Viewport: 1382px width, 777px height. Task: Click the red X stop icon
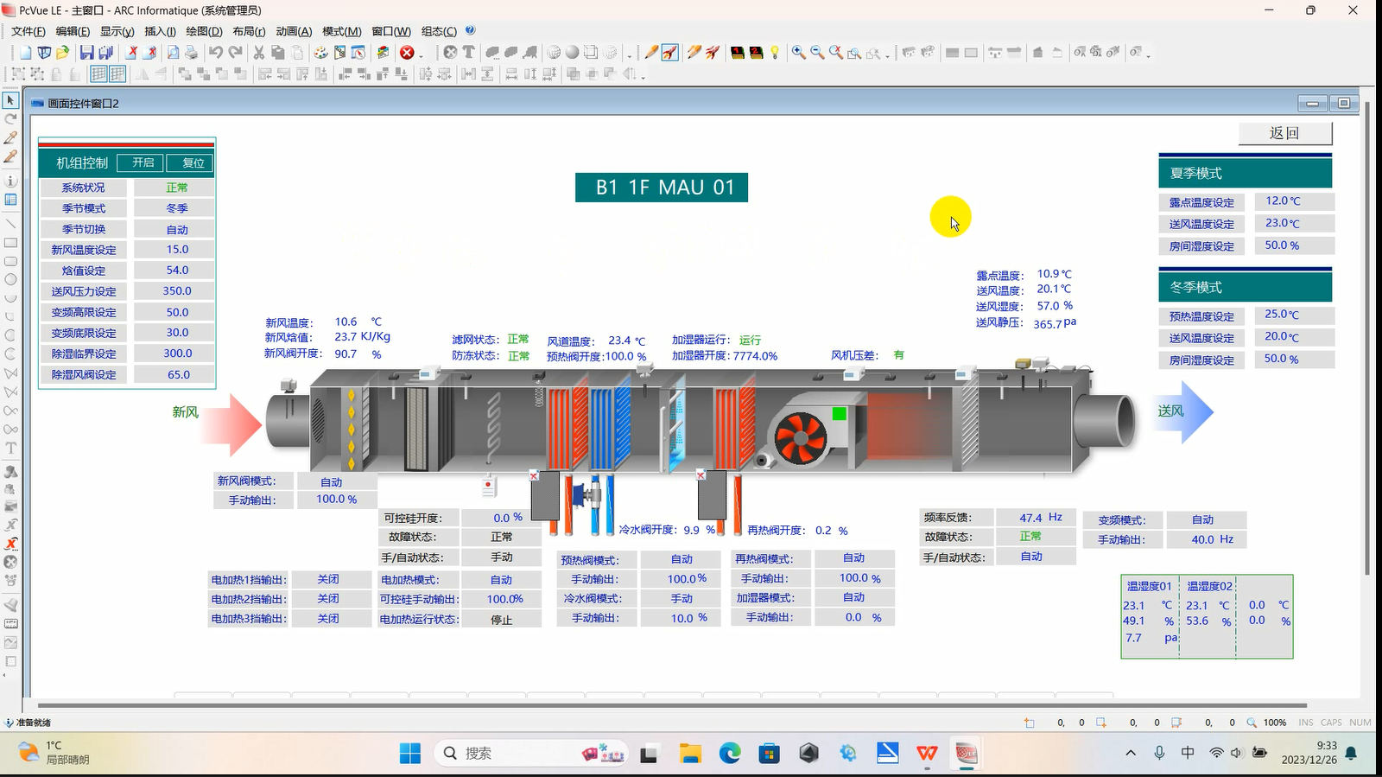click(x=407, y=53)
